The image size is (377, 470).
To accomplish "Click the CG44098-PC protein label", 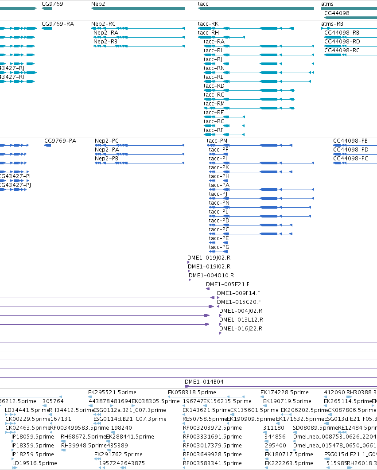I will (350, 158).
